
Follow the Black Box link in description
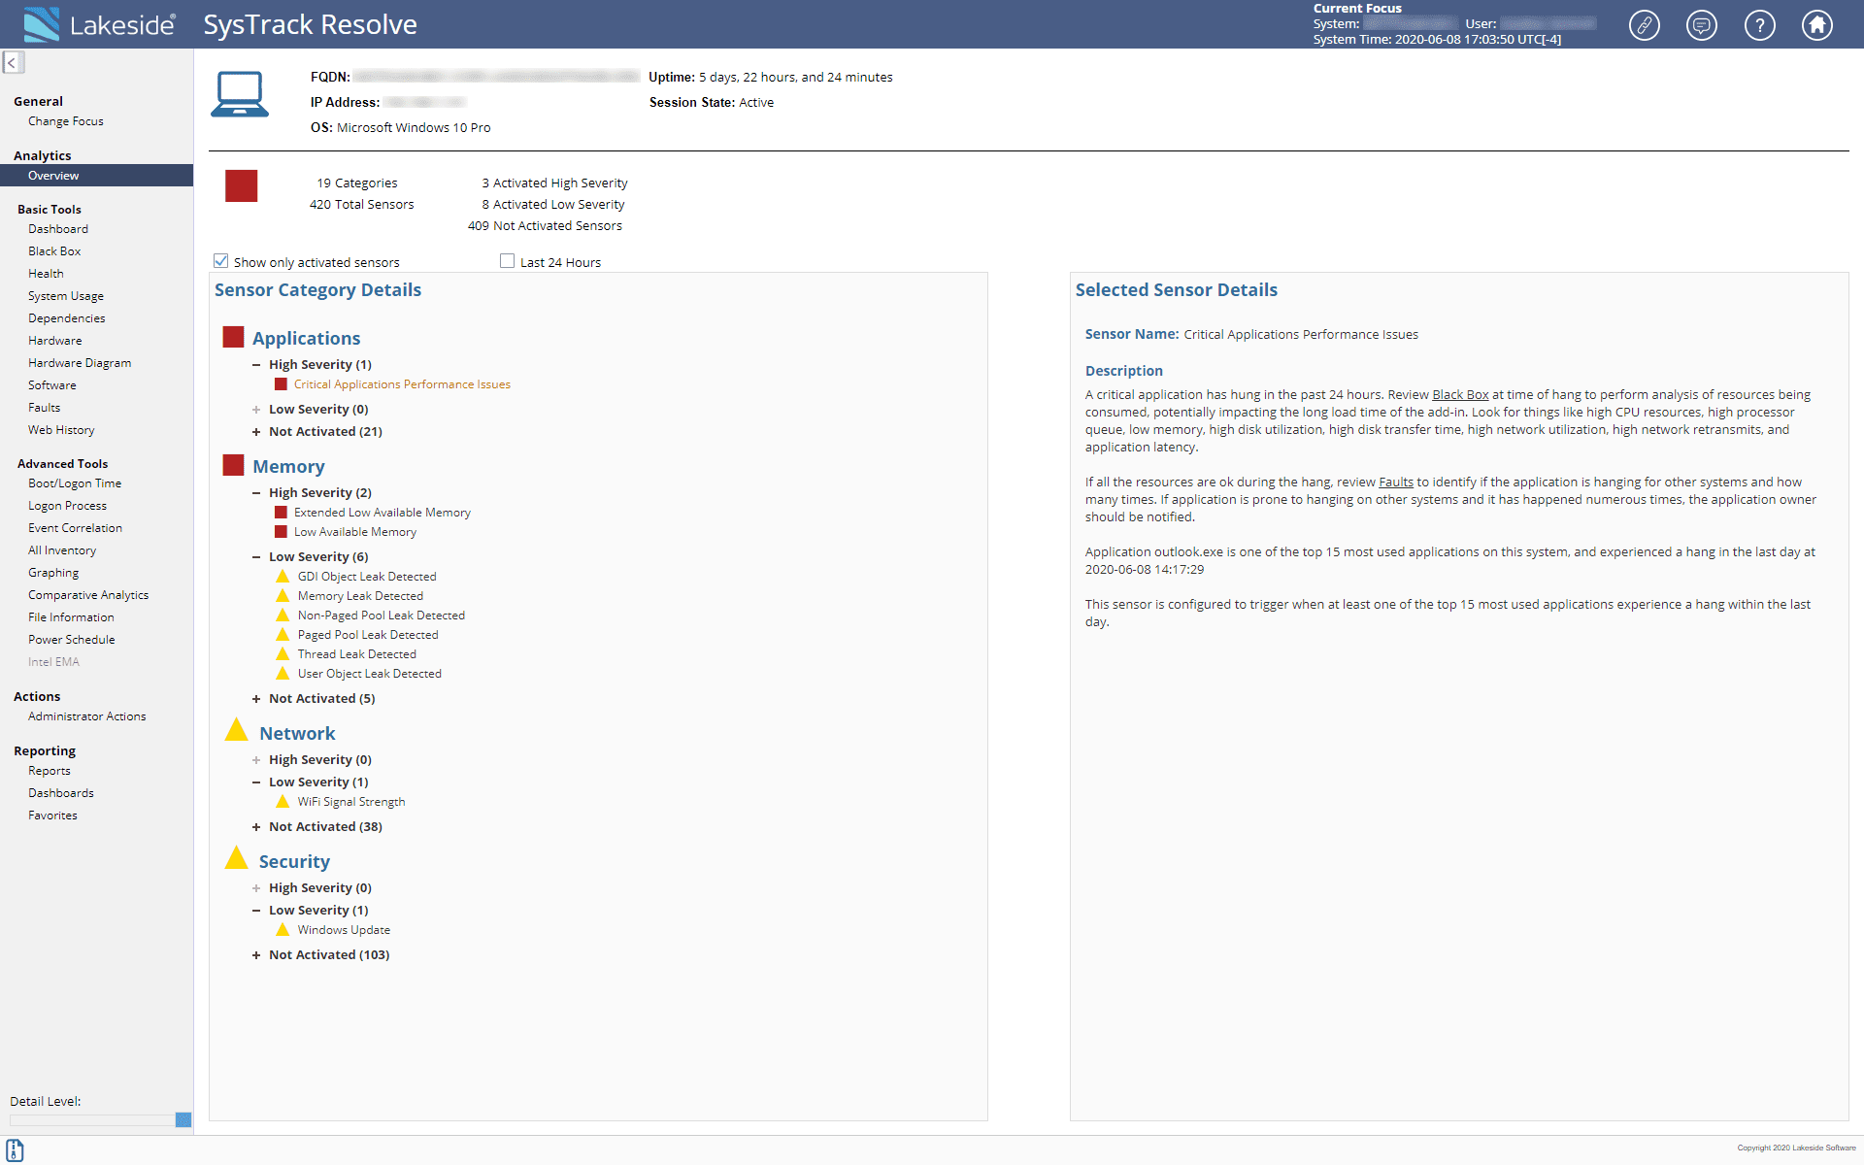coord(1460,395)
